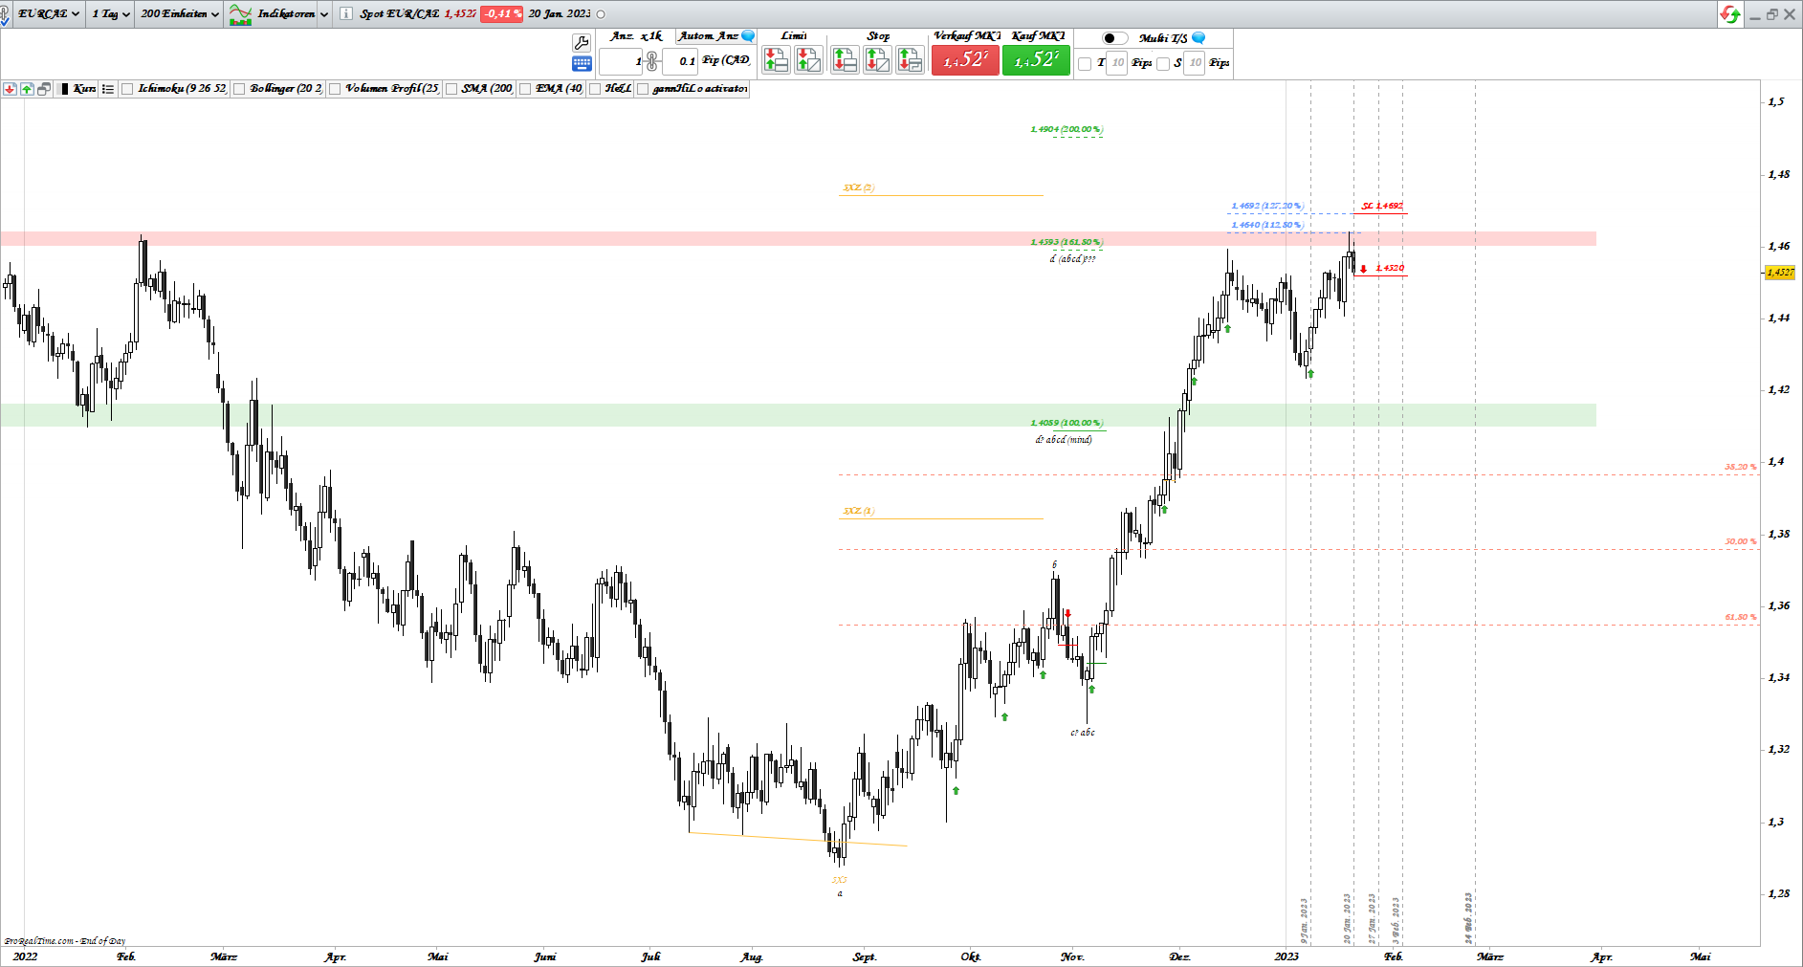Click the green up arrow indicator icon
This screenshot has width=1803, height=967.
[27, 89]
